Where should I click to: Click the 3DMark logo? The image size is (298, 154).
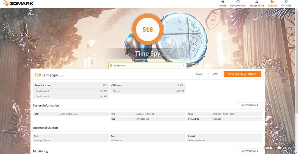click(18, 3)
